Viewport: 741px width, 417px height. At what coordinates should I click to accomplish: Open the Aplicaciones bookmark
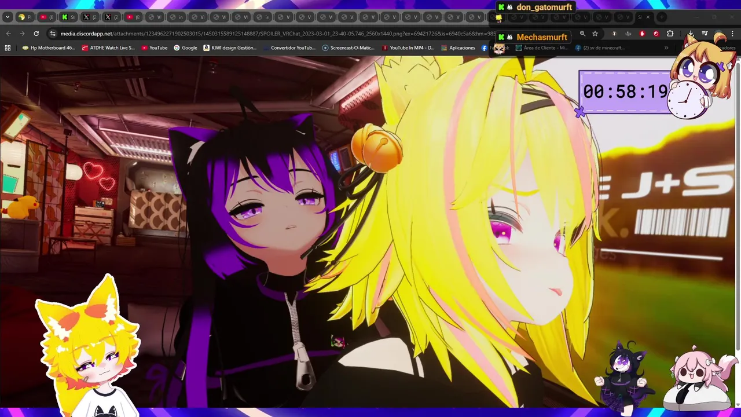(x=458, y=48)
